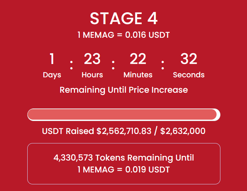Click the 4,330,573 Tokens Remaining Until text
This screenshot has width=247, height=191.
click(x=123, y=158)
